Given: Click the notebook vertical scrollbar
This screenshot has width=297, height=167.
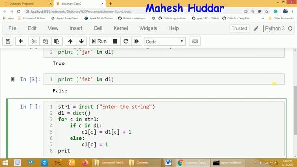Looking at the screenshot, I should click(x=295, y=110).
